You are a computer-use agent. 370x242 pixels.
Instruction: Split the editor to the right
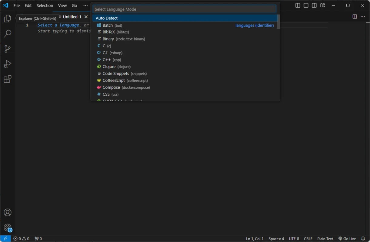(x=355, y=17)
